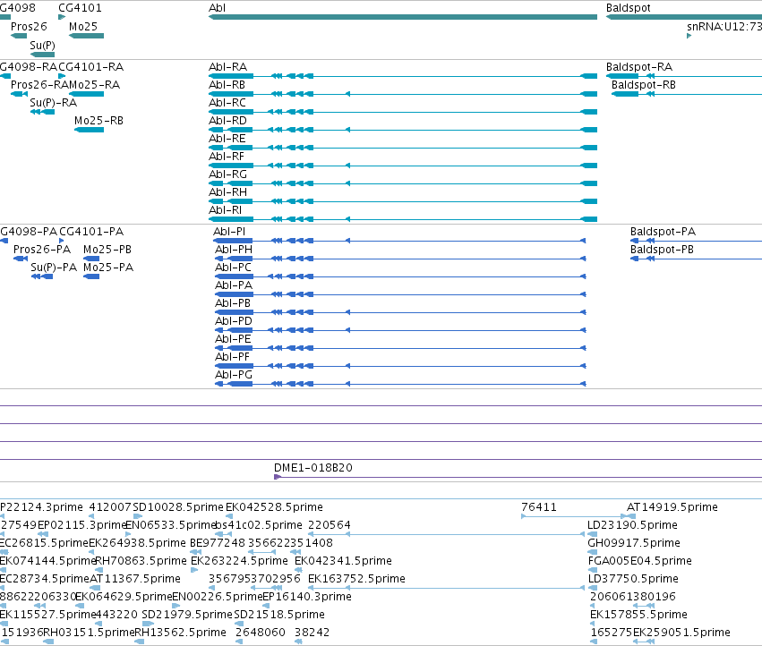Viewport: 762px width, 646px height.
Task: Select the Abl-RG transcript label
Action: [227, 174]
